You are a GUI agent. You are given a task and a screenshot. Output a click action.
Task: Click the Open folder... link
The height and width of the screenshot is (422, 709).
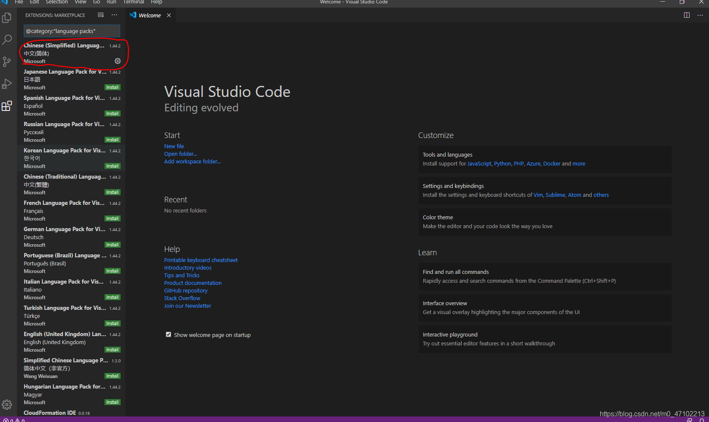click(180, 154)
